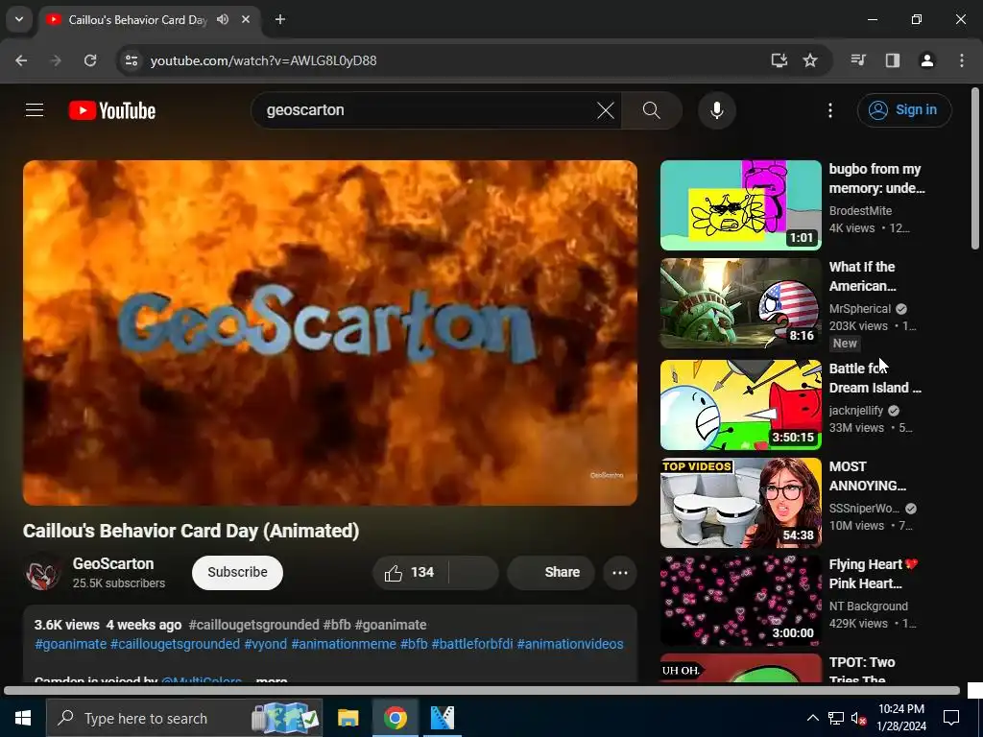Open Chrome profile avatar icon
This screenshot has height=737, width=983.
click(x=927, y=60)
